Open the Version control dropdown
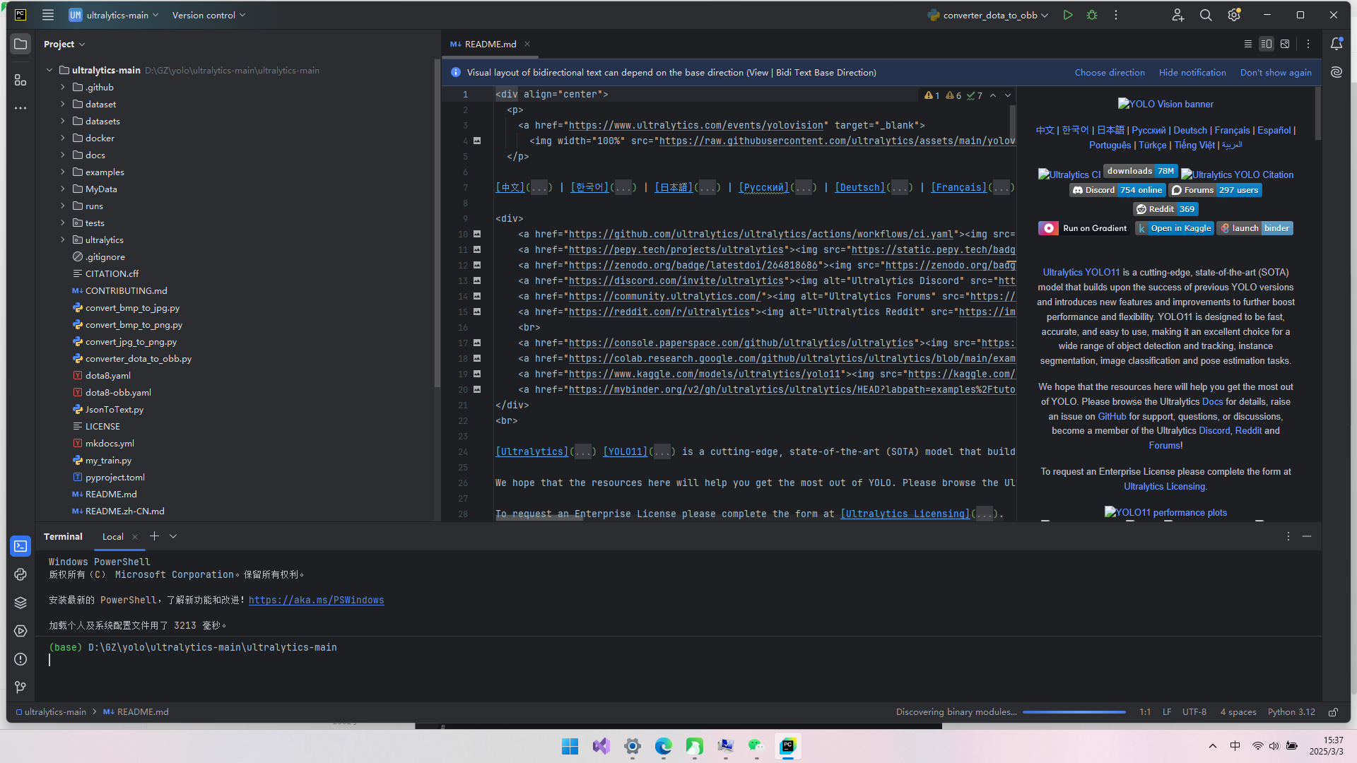The image size is (1357, 763). click(x=208, y=15)
